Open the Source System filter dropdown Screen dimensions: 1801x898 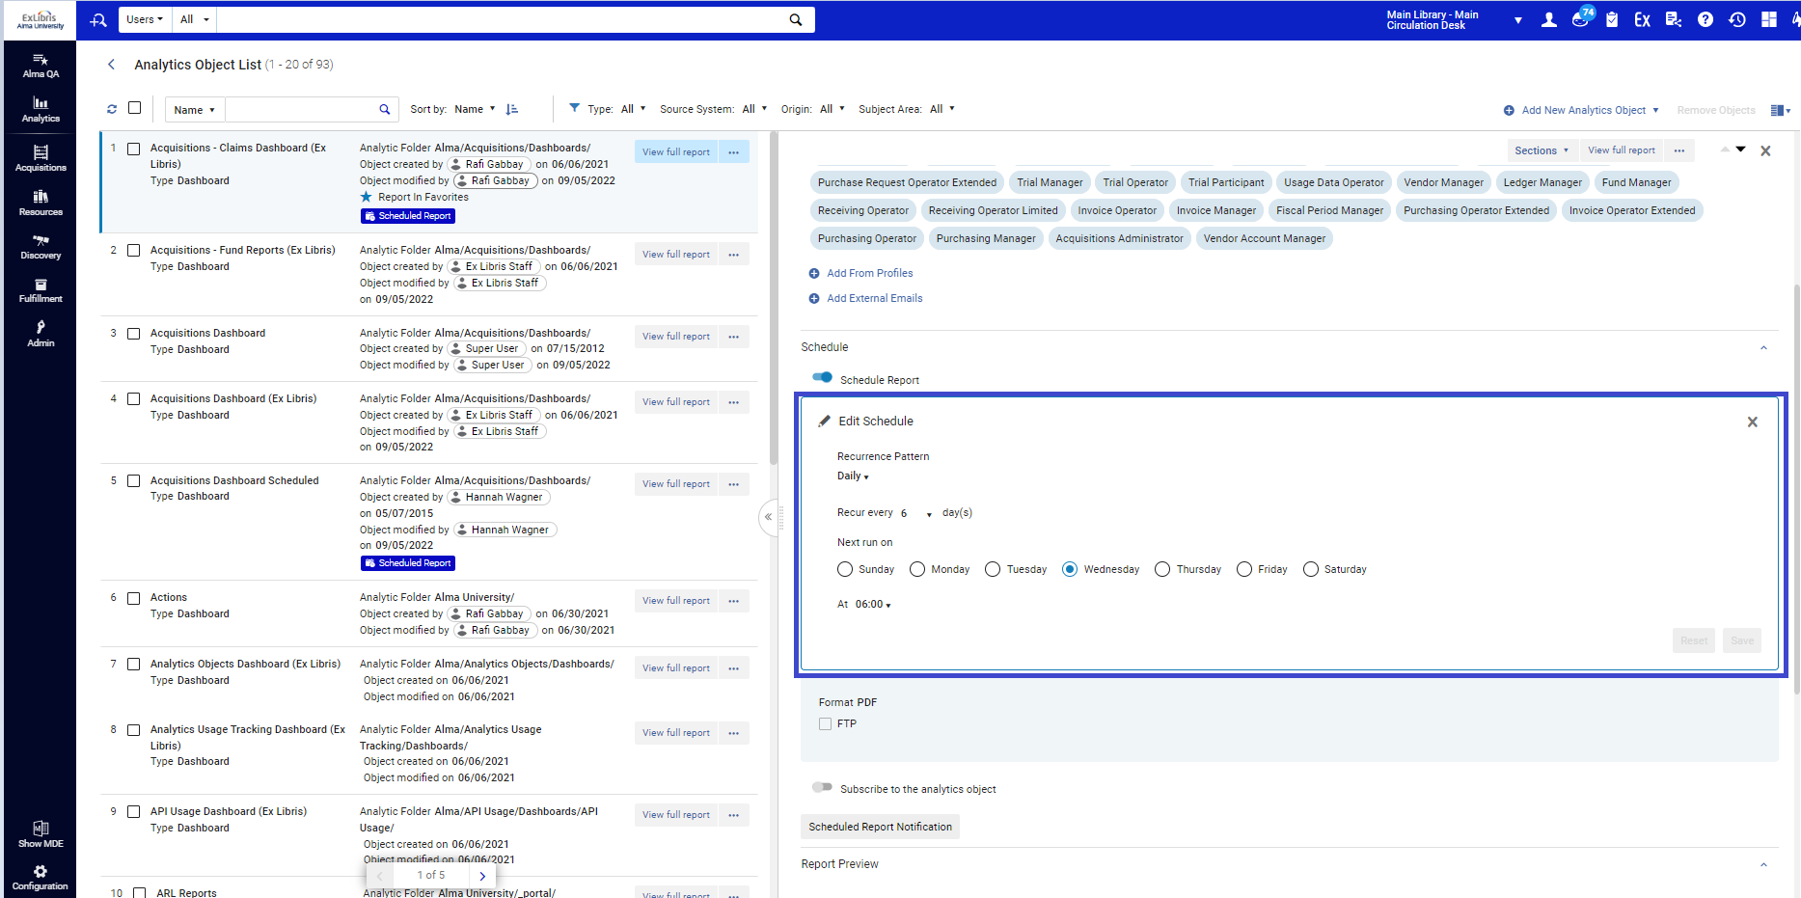(x=754, y=109)
